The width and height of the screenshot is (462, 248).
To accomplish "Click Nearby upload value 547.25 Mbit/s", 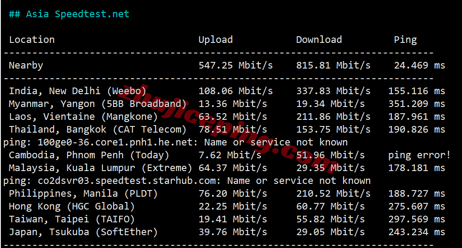I will 236,65.
